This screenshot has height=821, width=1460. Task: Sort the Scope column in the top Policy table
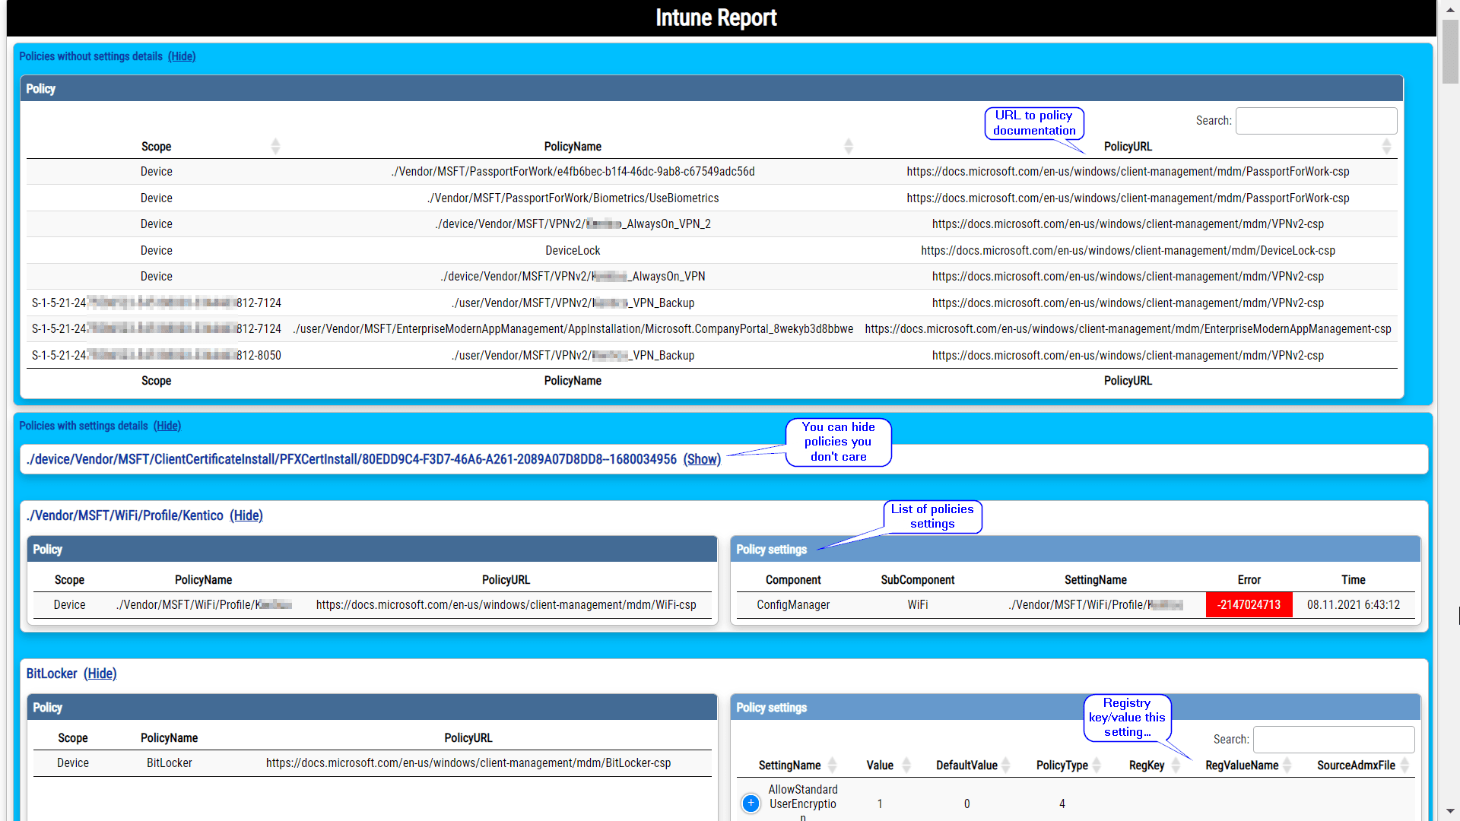coord(275,146)
